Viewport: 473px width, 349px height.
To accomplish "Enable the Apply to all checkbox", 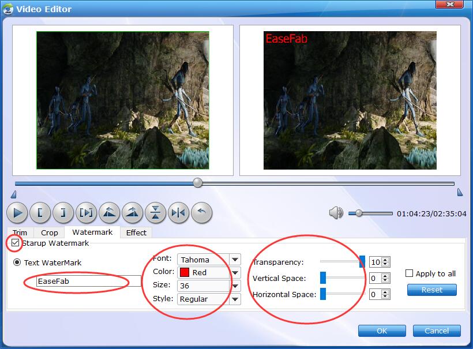I will pyautogui.click(x=410, y=273).
